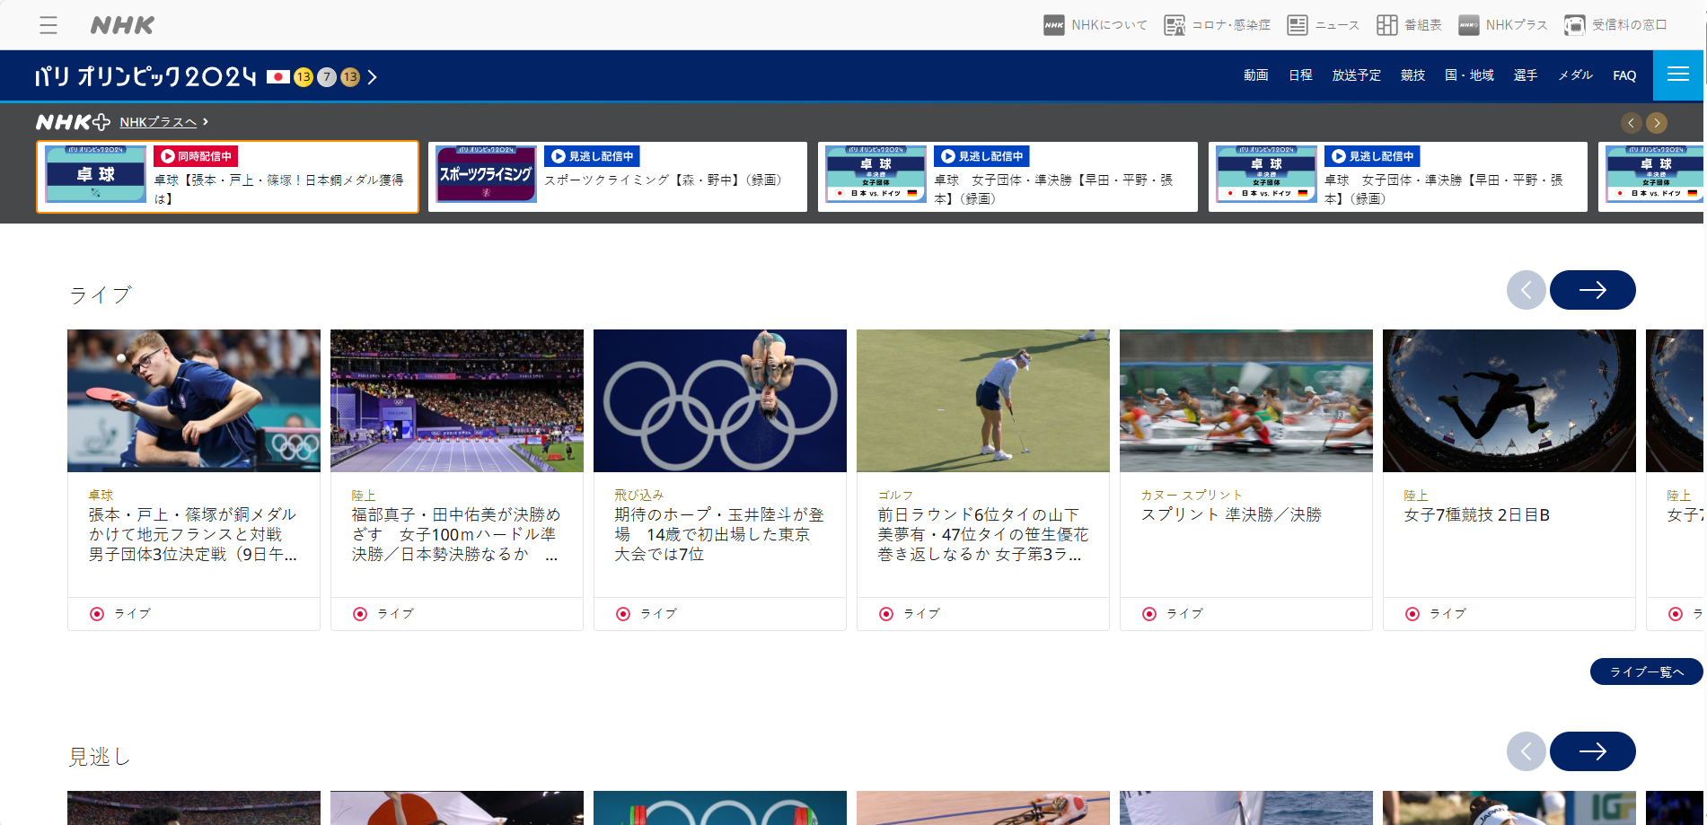
Task: Open the 放送予定 navigation item
Action: tap(1356, 75)
